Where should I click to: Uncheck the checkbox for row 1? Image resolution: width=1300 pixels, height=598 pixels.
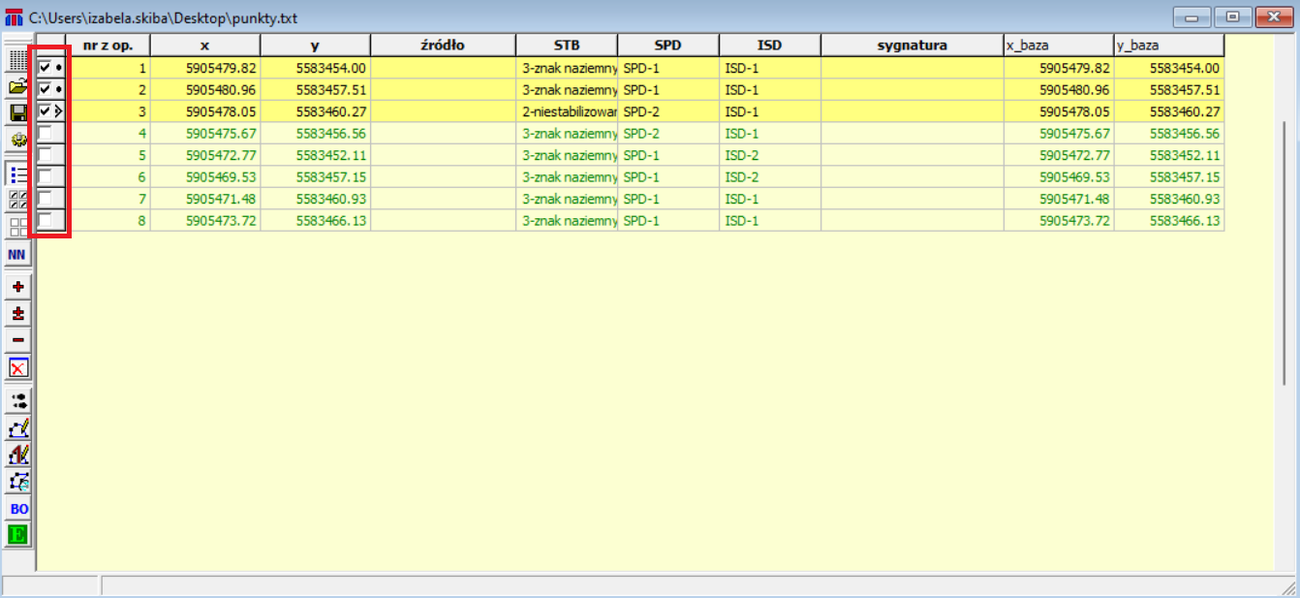coord(46,68)
